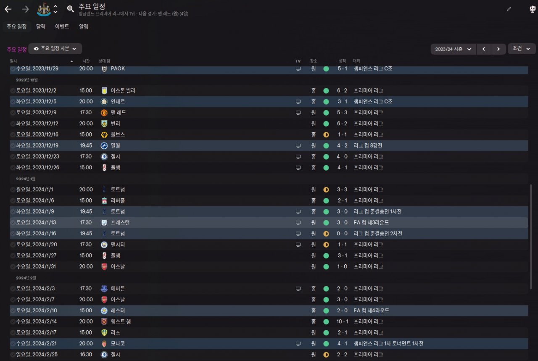
Task: Click the draw indicator on the 울브스 row
Action: [x=326, y=134]
